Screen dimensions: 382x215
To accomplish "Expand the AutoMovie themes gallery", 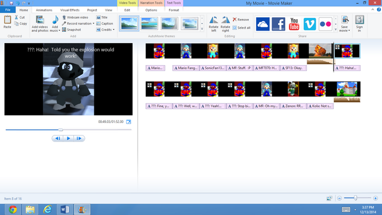I will tap(202, 29).
